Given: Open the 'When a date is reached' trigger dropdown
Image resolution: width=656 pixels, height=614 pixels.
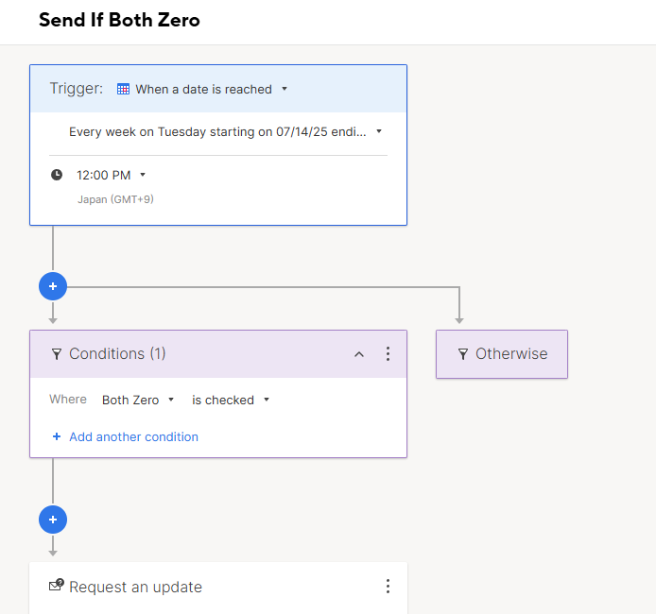Looking at the screenshot, I should 202,89.
